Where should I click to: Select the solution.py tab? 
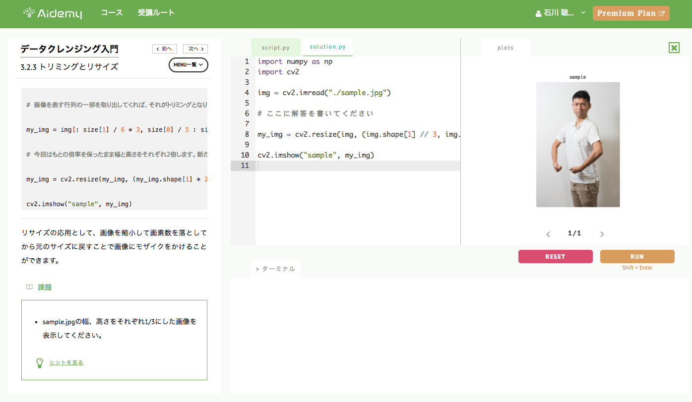click(x=327, y=47)
